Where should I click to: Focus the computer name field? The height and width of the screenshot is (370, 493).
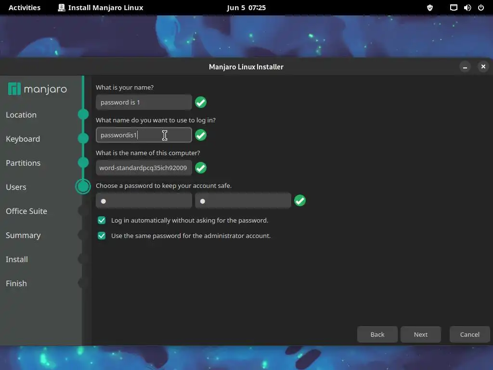143,168
